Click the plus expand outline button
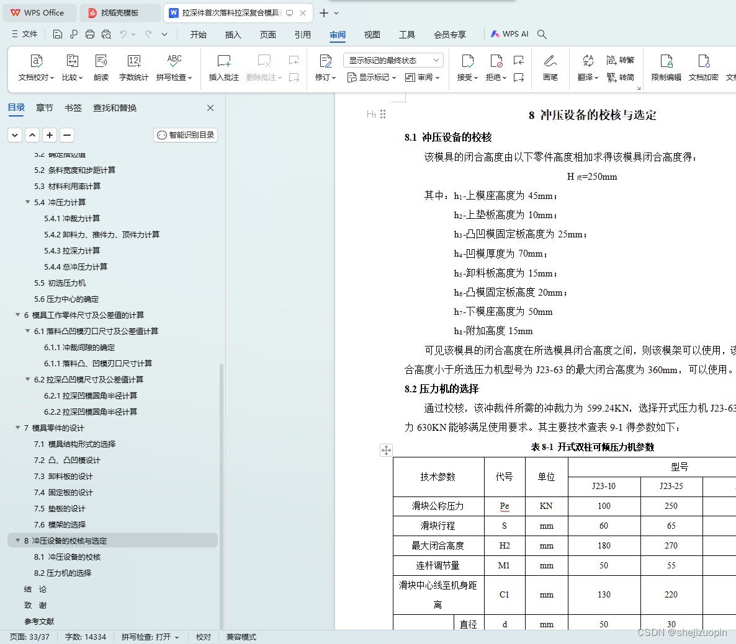 [50, 135]
